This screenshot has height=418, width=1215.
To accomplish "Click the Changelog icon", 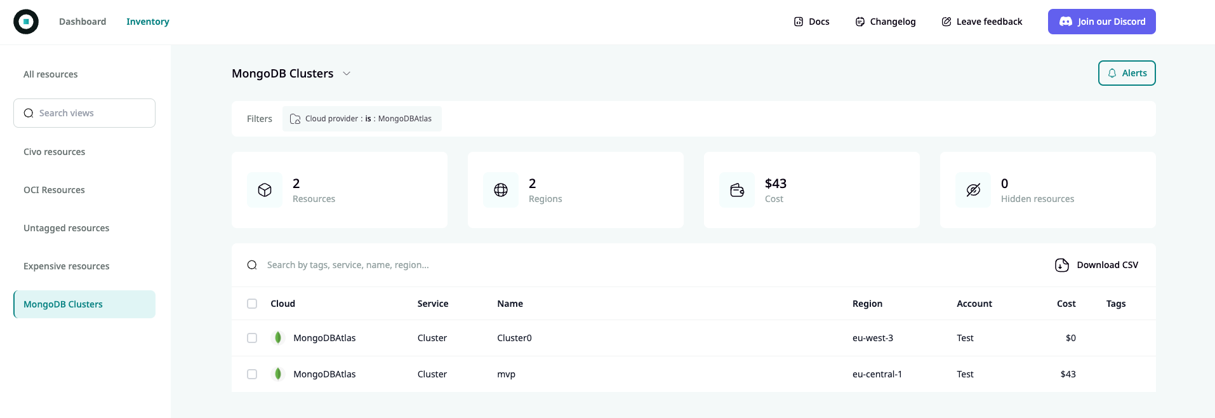I will pyautogui.click(x=860, y=22).
